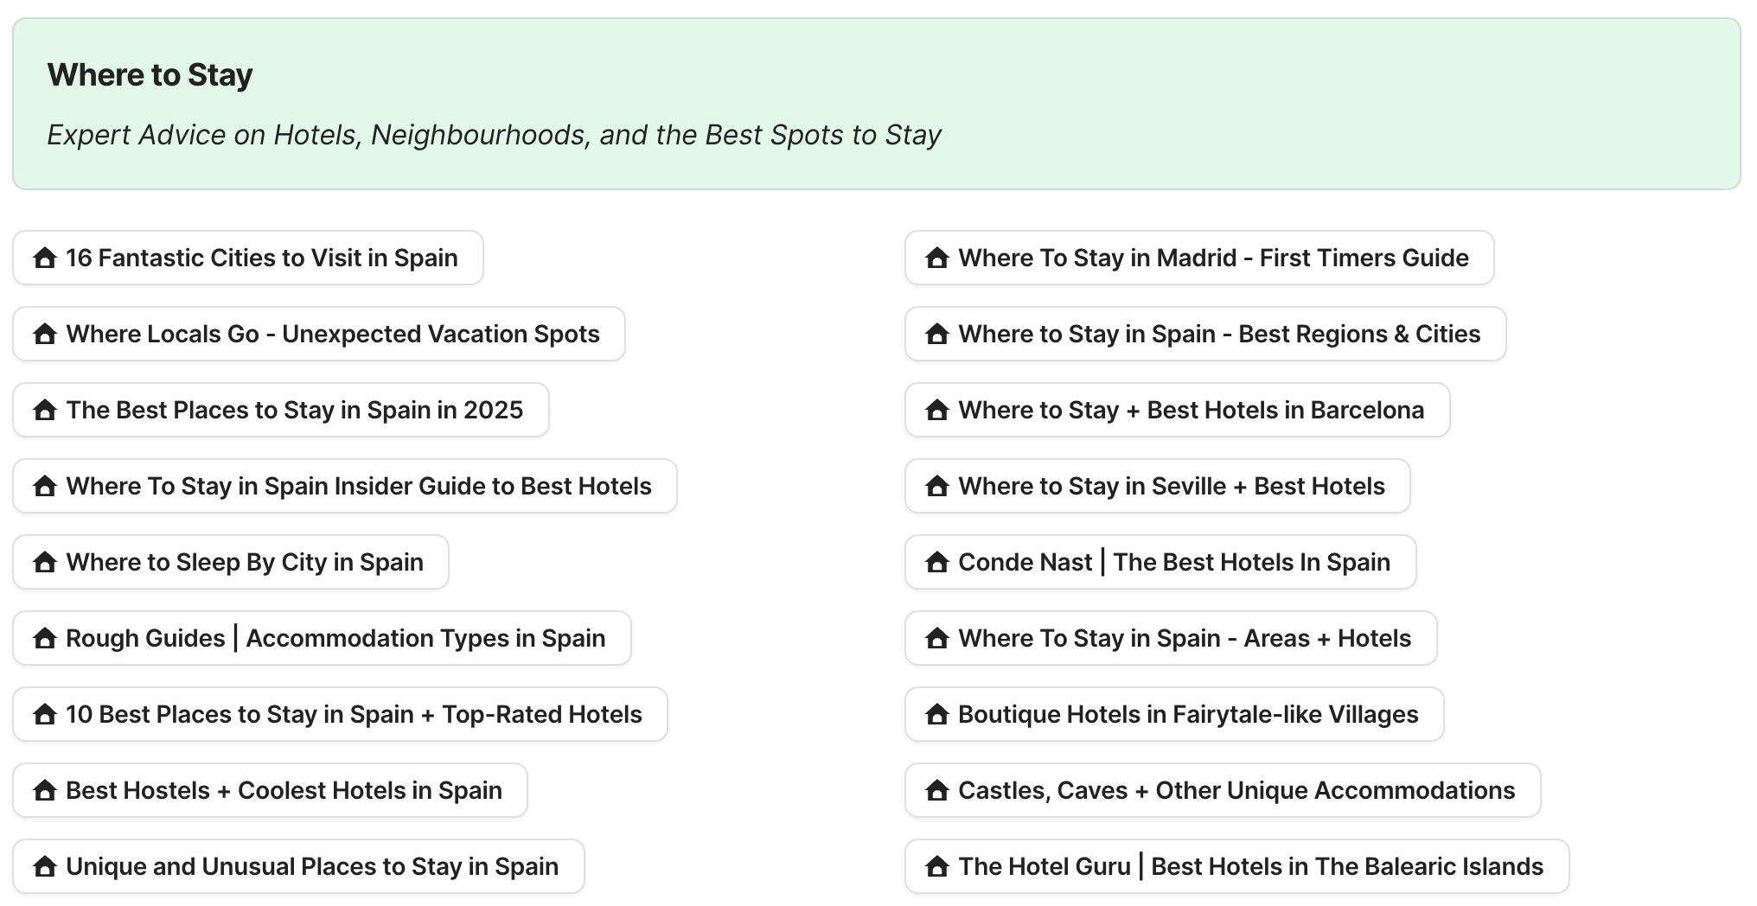
Task: Open "The Best Places to Stay in Spain in 2025"
Action: 280,409
